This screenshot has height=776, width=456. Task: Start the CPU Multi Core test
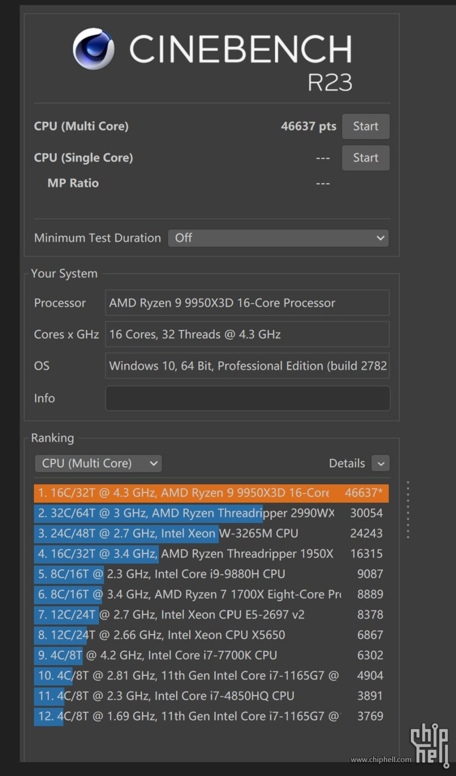pos(366,126)
